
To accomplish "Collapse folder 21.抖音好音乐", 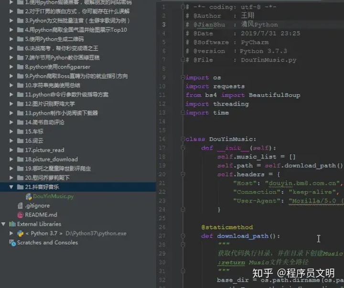I will [x=11, y=187].
